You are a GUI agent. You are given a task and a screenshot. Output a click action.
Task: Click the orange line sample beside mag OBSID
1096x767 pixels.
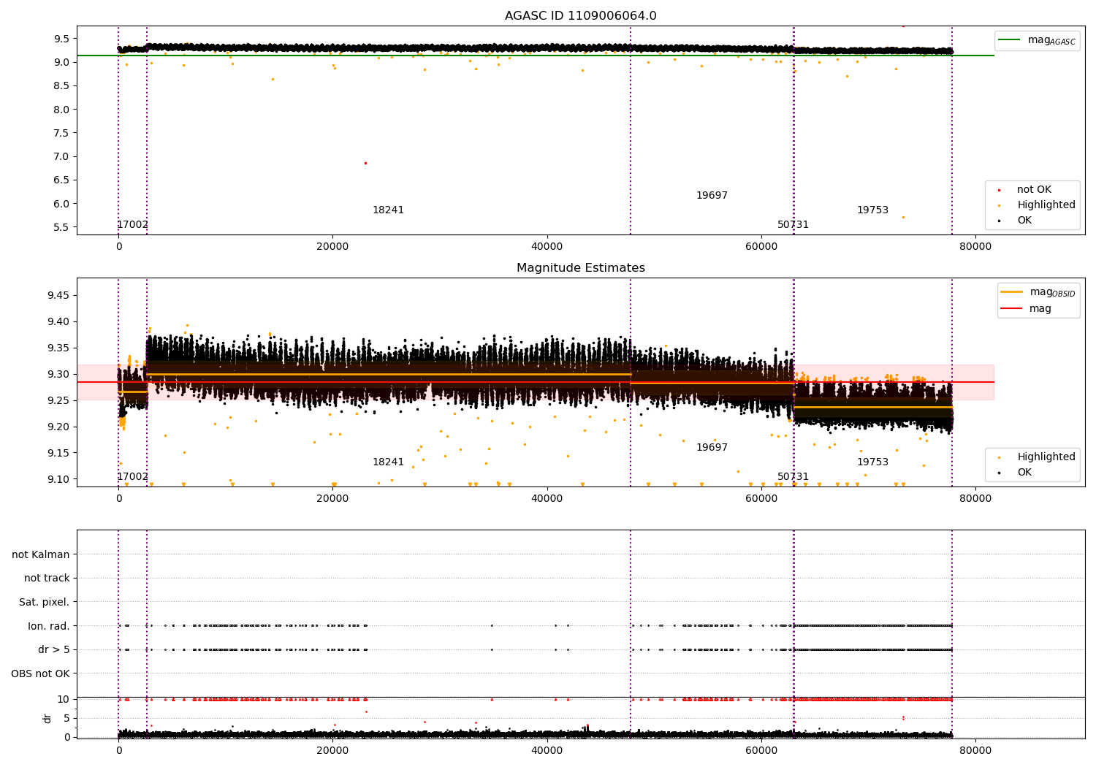point(1012,291)
